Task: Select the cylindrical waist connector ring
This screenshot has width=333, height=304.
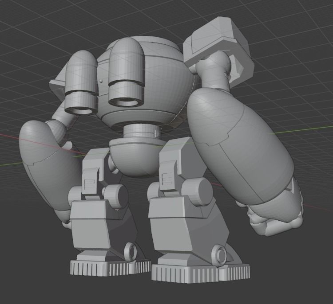Action: 141,132
